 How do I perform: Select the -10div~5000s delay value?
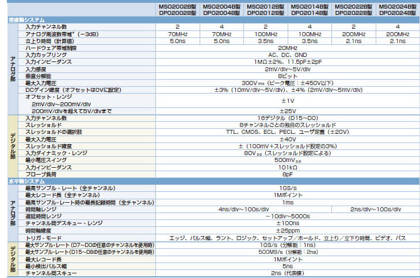pos(288,216)
